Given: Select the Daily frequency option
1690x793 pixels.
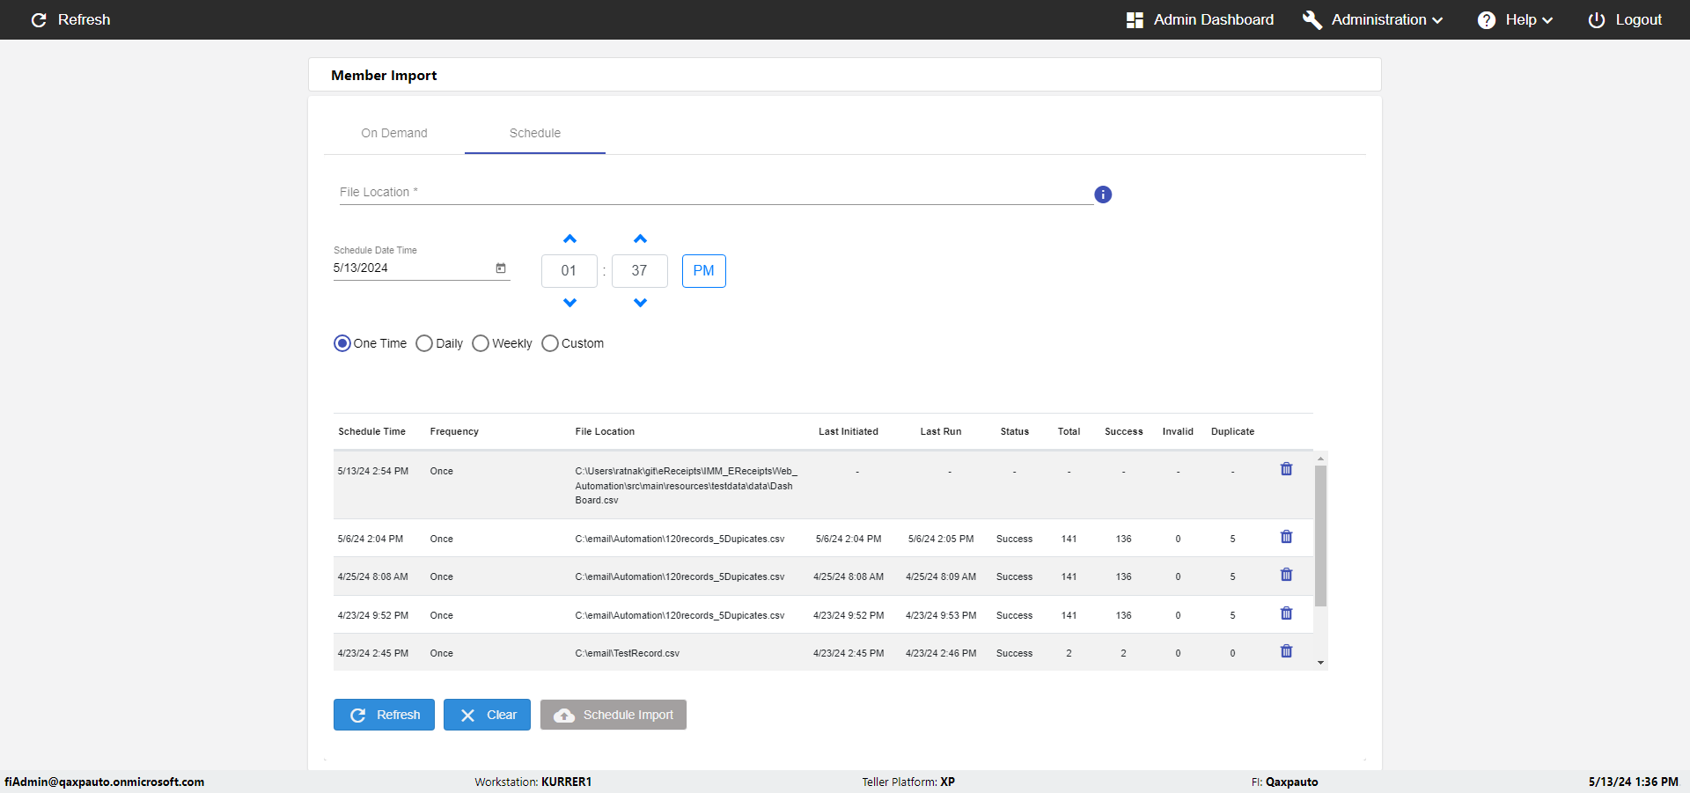Looking at the screenshot, I should [x=424, y=343].
